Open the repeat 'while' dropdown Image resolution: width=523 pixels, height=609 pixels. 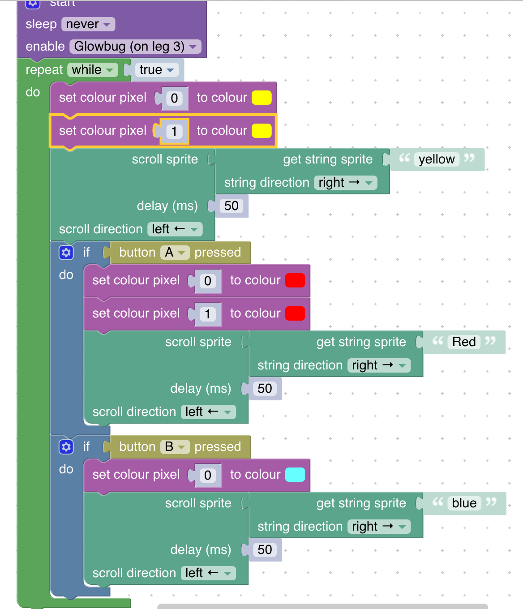92,69
